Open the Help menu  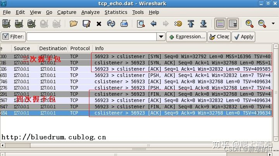click(154, 12)
